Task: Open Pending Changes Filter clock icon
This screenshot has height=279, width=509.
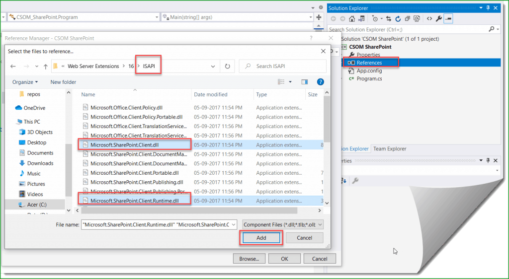Action: pyautogui.click(x=375, y=19)
